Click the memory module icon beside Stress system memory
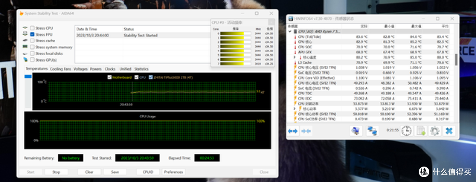The image size is (476, 182). tap(25, 47)
